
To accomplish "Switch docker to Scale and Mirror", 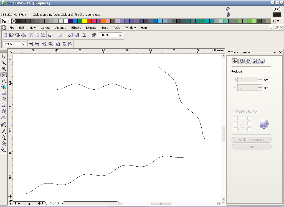I will [x=248, y=61].
